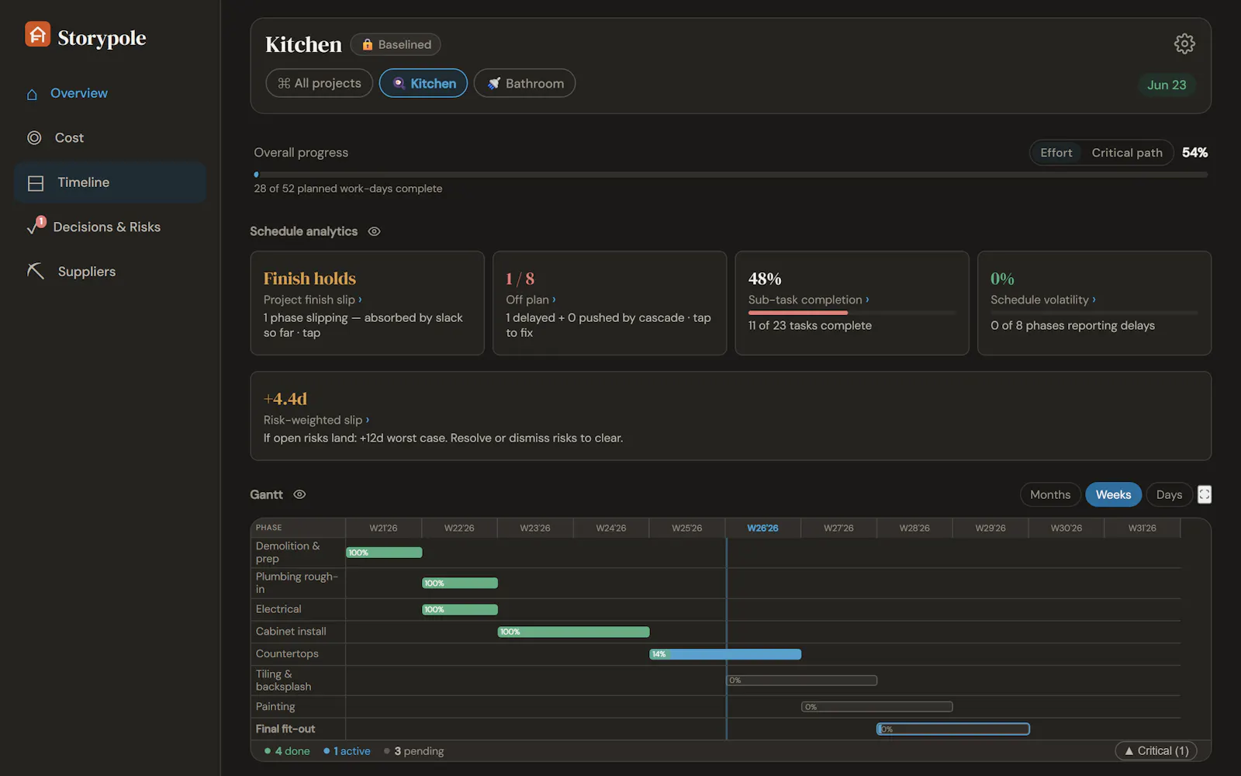1241x776 pixels.
Task: Expand Schedule volatility details
Action: click(x=1043, y=300)
